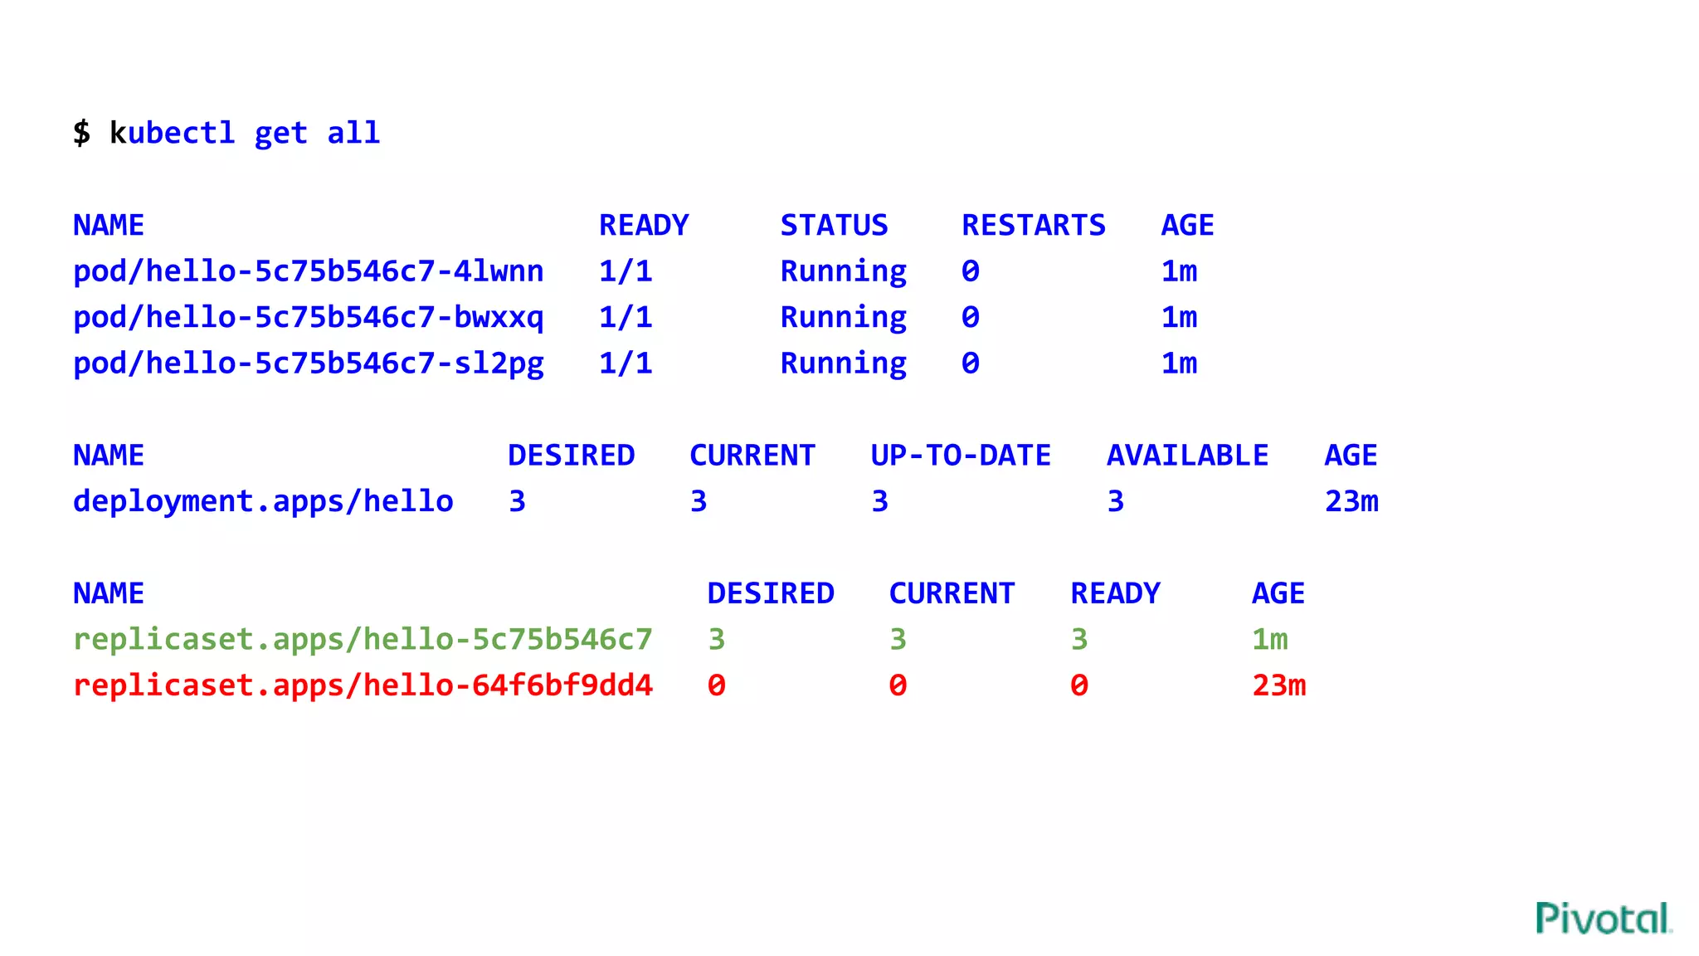The image size is (1699, 956).
Task: Click CURRENT header in replicaset table
Action: click(x=952, y=593)
